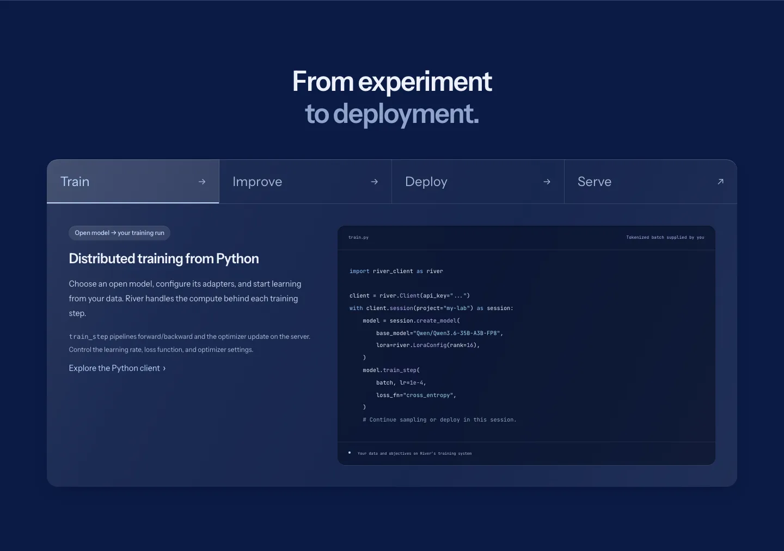The height and width of the screenshot is (551, 784).
Task: Click the arrow icon in the Deploy tab
Action: point(547,182)
